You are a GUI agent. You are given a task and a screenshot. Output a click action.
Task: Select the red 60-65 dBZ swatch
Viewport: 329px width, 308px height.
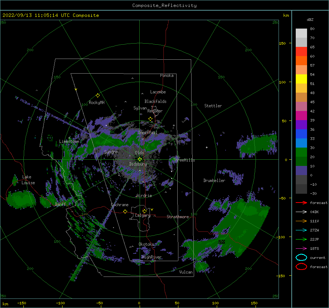(x=301, y=51)
